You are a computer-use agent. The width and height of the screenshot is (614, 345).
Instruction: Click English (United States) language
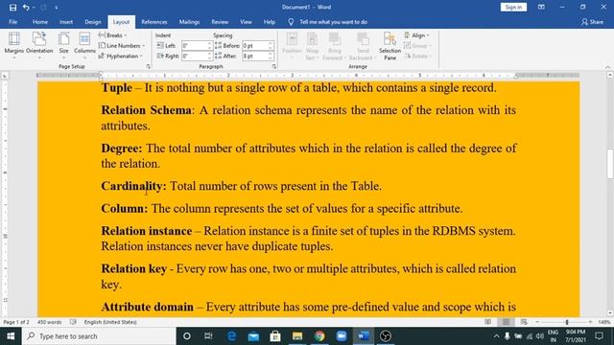(110, 322)
